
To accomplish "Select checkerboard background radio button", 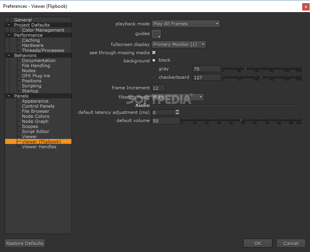I will click(154, 77).
